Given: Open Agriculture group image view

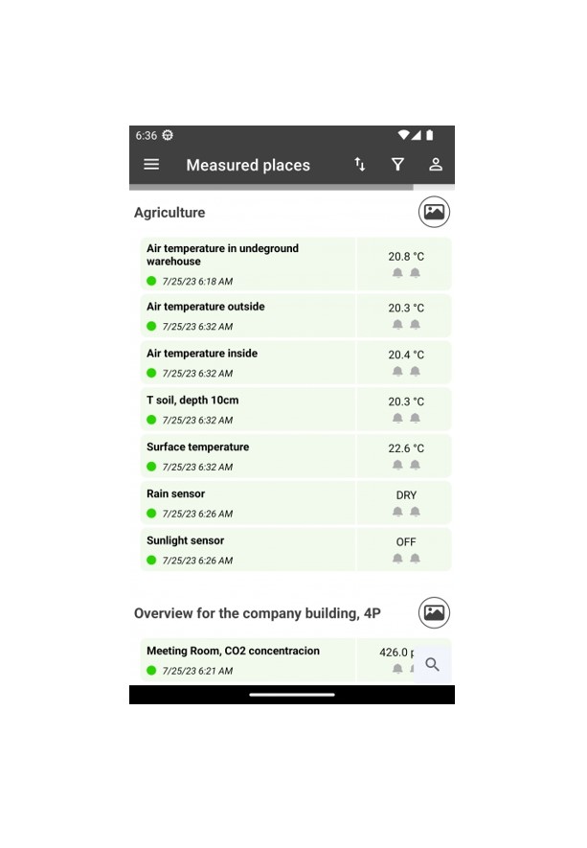Looking at the screenshot, I should [x=434, y=212].
